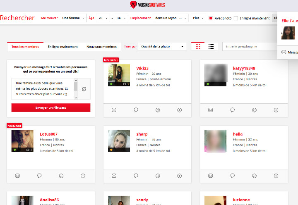Screen dimensions: 298x205
Task: Send a message to Vikki3 via envelope icon
Action: click(114, 110)
